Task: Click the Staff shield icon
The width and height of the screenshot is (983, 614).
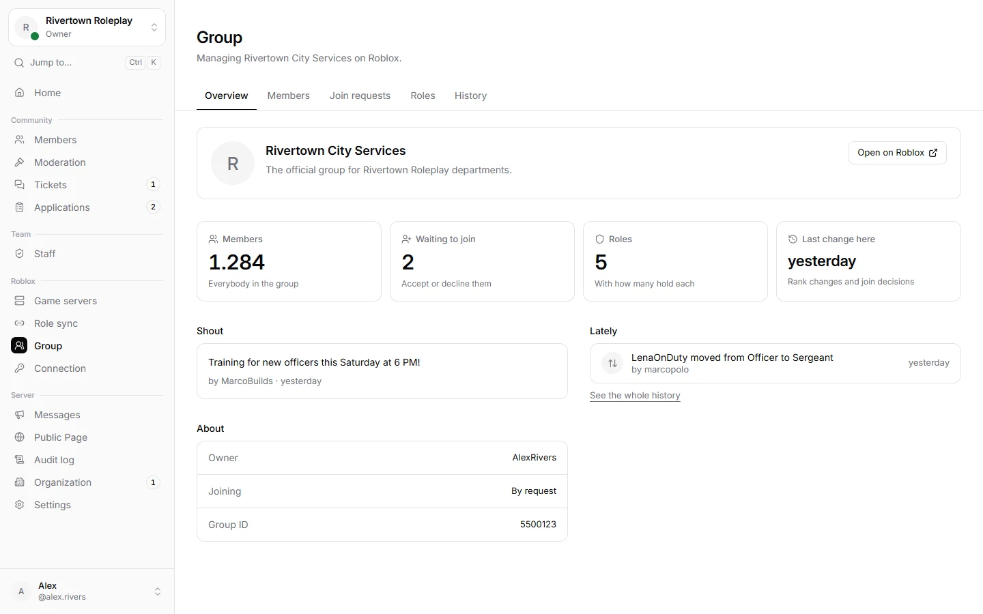Action: (20, 254)
